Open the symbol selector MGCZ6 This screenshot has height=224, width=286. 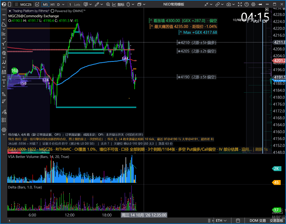26,4
